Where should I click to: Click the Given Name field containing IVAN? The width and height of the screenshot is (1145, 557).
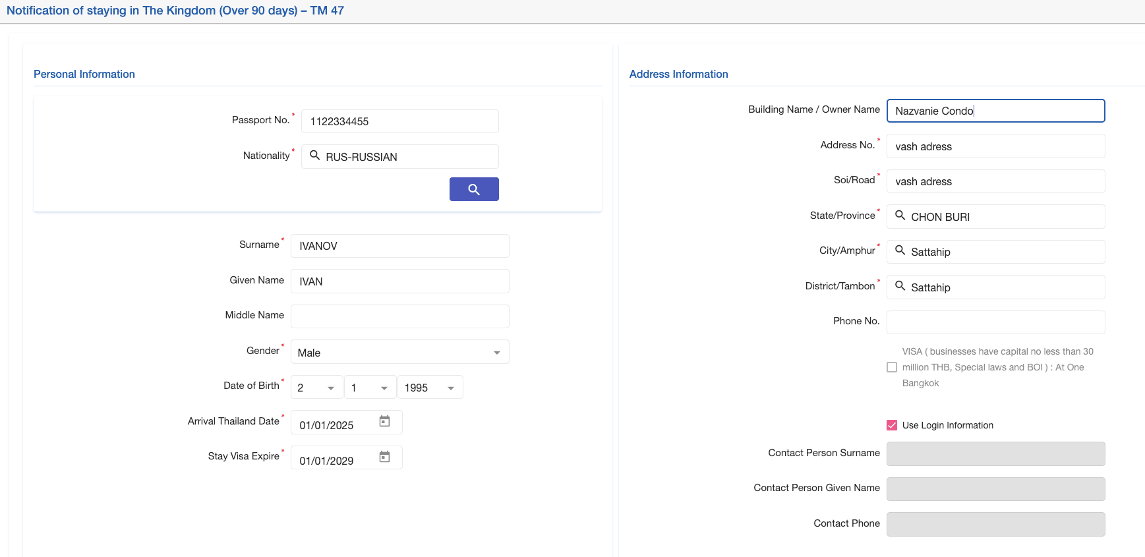click(x=399, y=281)
